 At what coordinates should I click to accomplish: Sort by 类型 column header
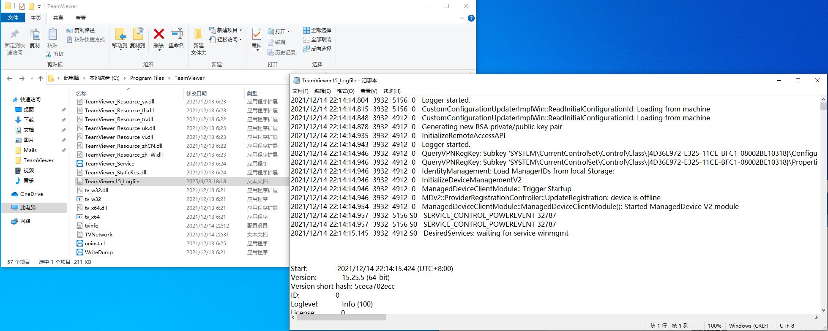252,93
